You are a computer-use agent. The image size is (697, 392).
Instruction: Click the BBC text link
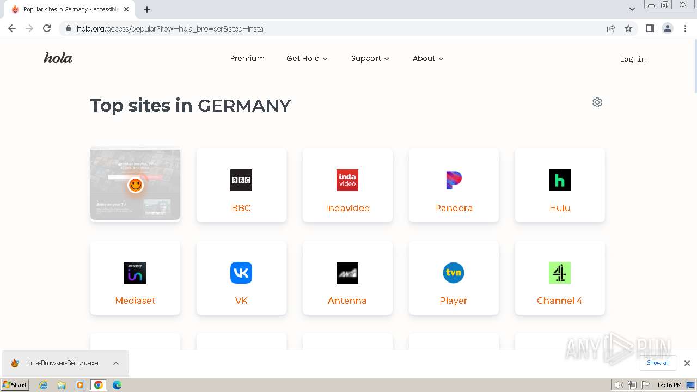241,208
